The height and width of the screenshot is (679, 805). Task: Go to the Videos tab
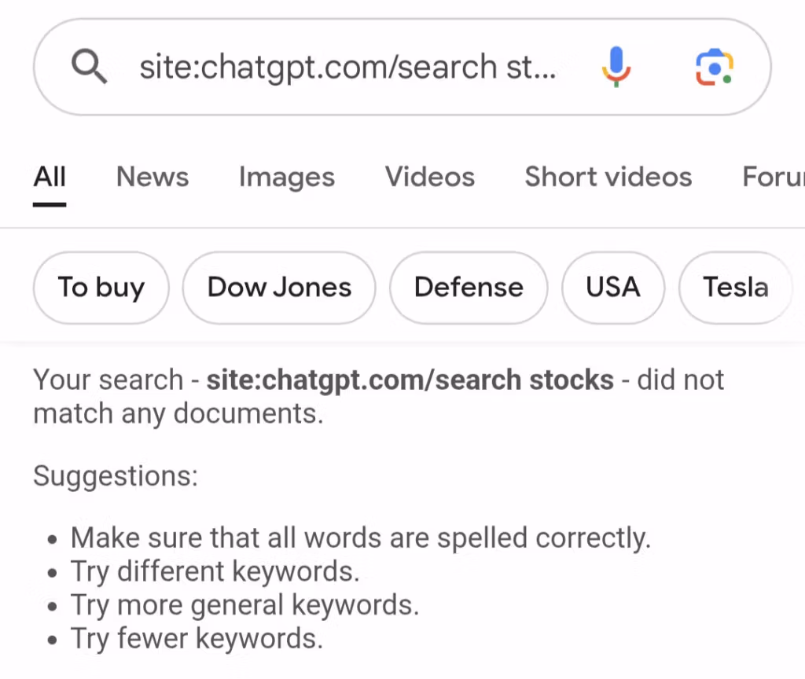(430, 177)
